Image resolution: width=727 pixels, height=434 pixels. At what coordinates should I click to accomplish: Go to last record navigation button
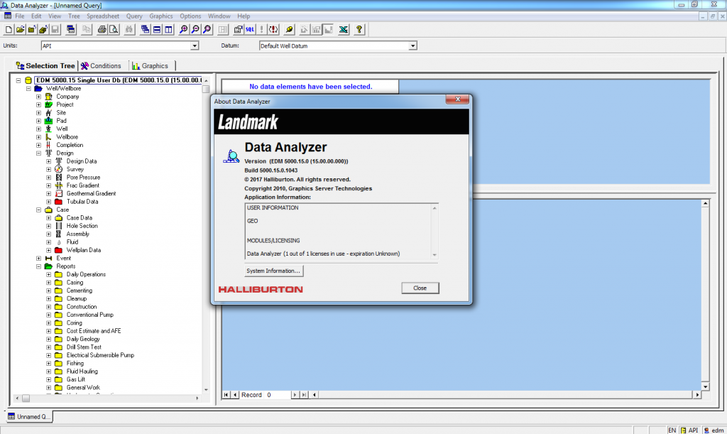304,395
